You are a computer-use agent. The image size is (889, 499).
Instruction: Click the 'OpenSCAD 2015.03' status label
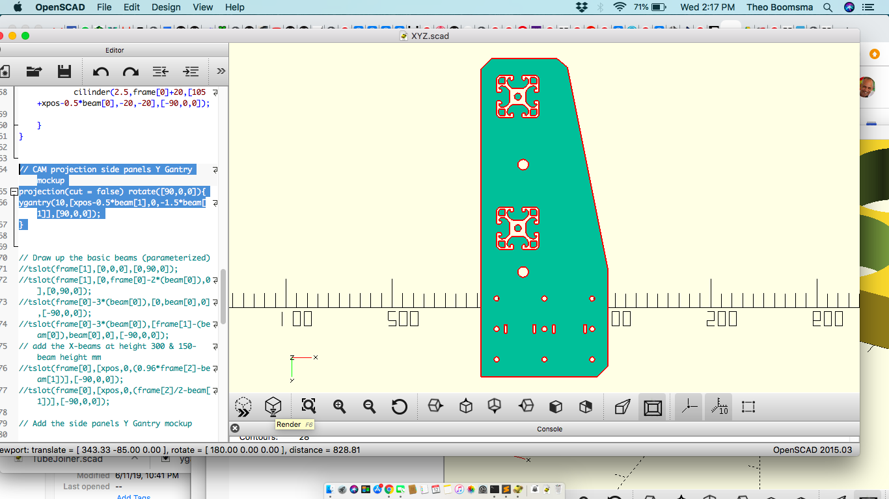(812, 450)
